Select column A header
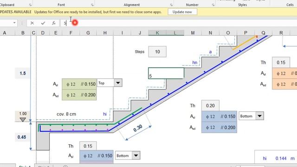Image resolution: width=297 pixels, height=167 pixels. pyautogui.click(x=5, y=33)
